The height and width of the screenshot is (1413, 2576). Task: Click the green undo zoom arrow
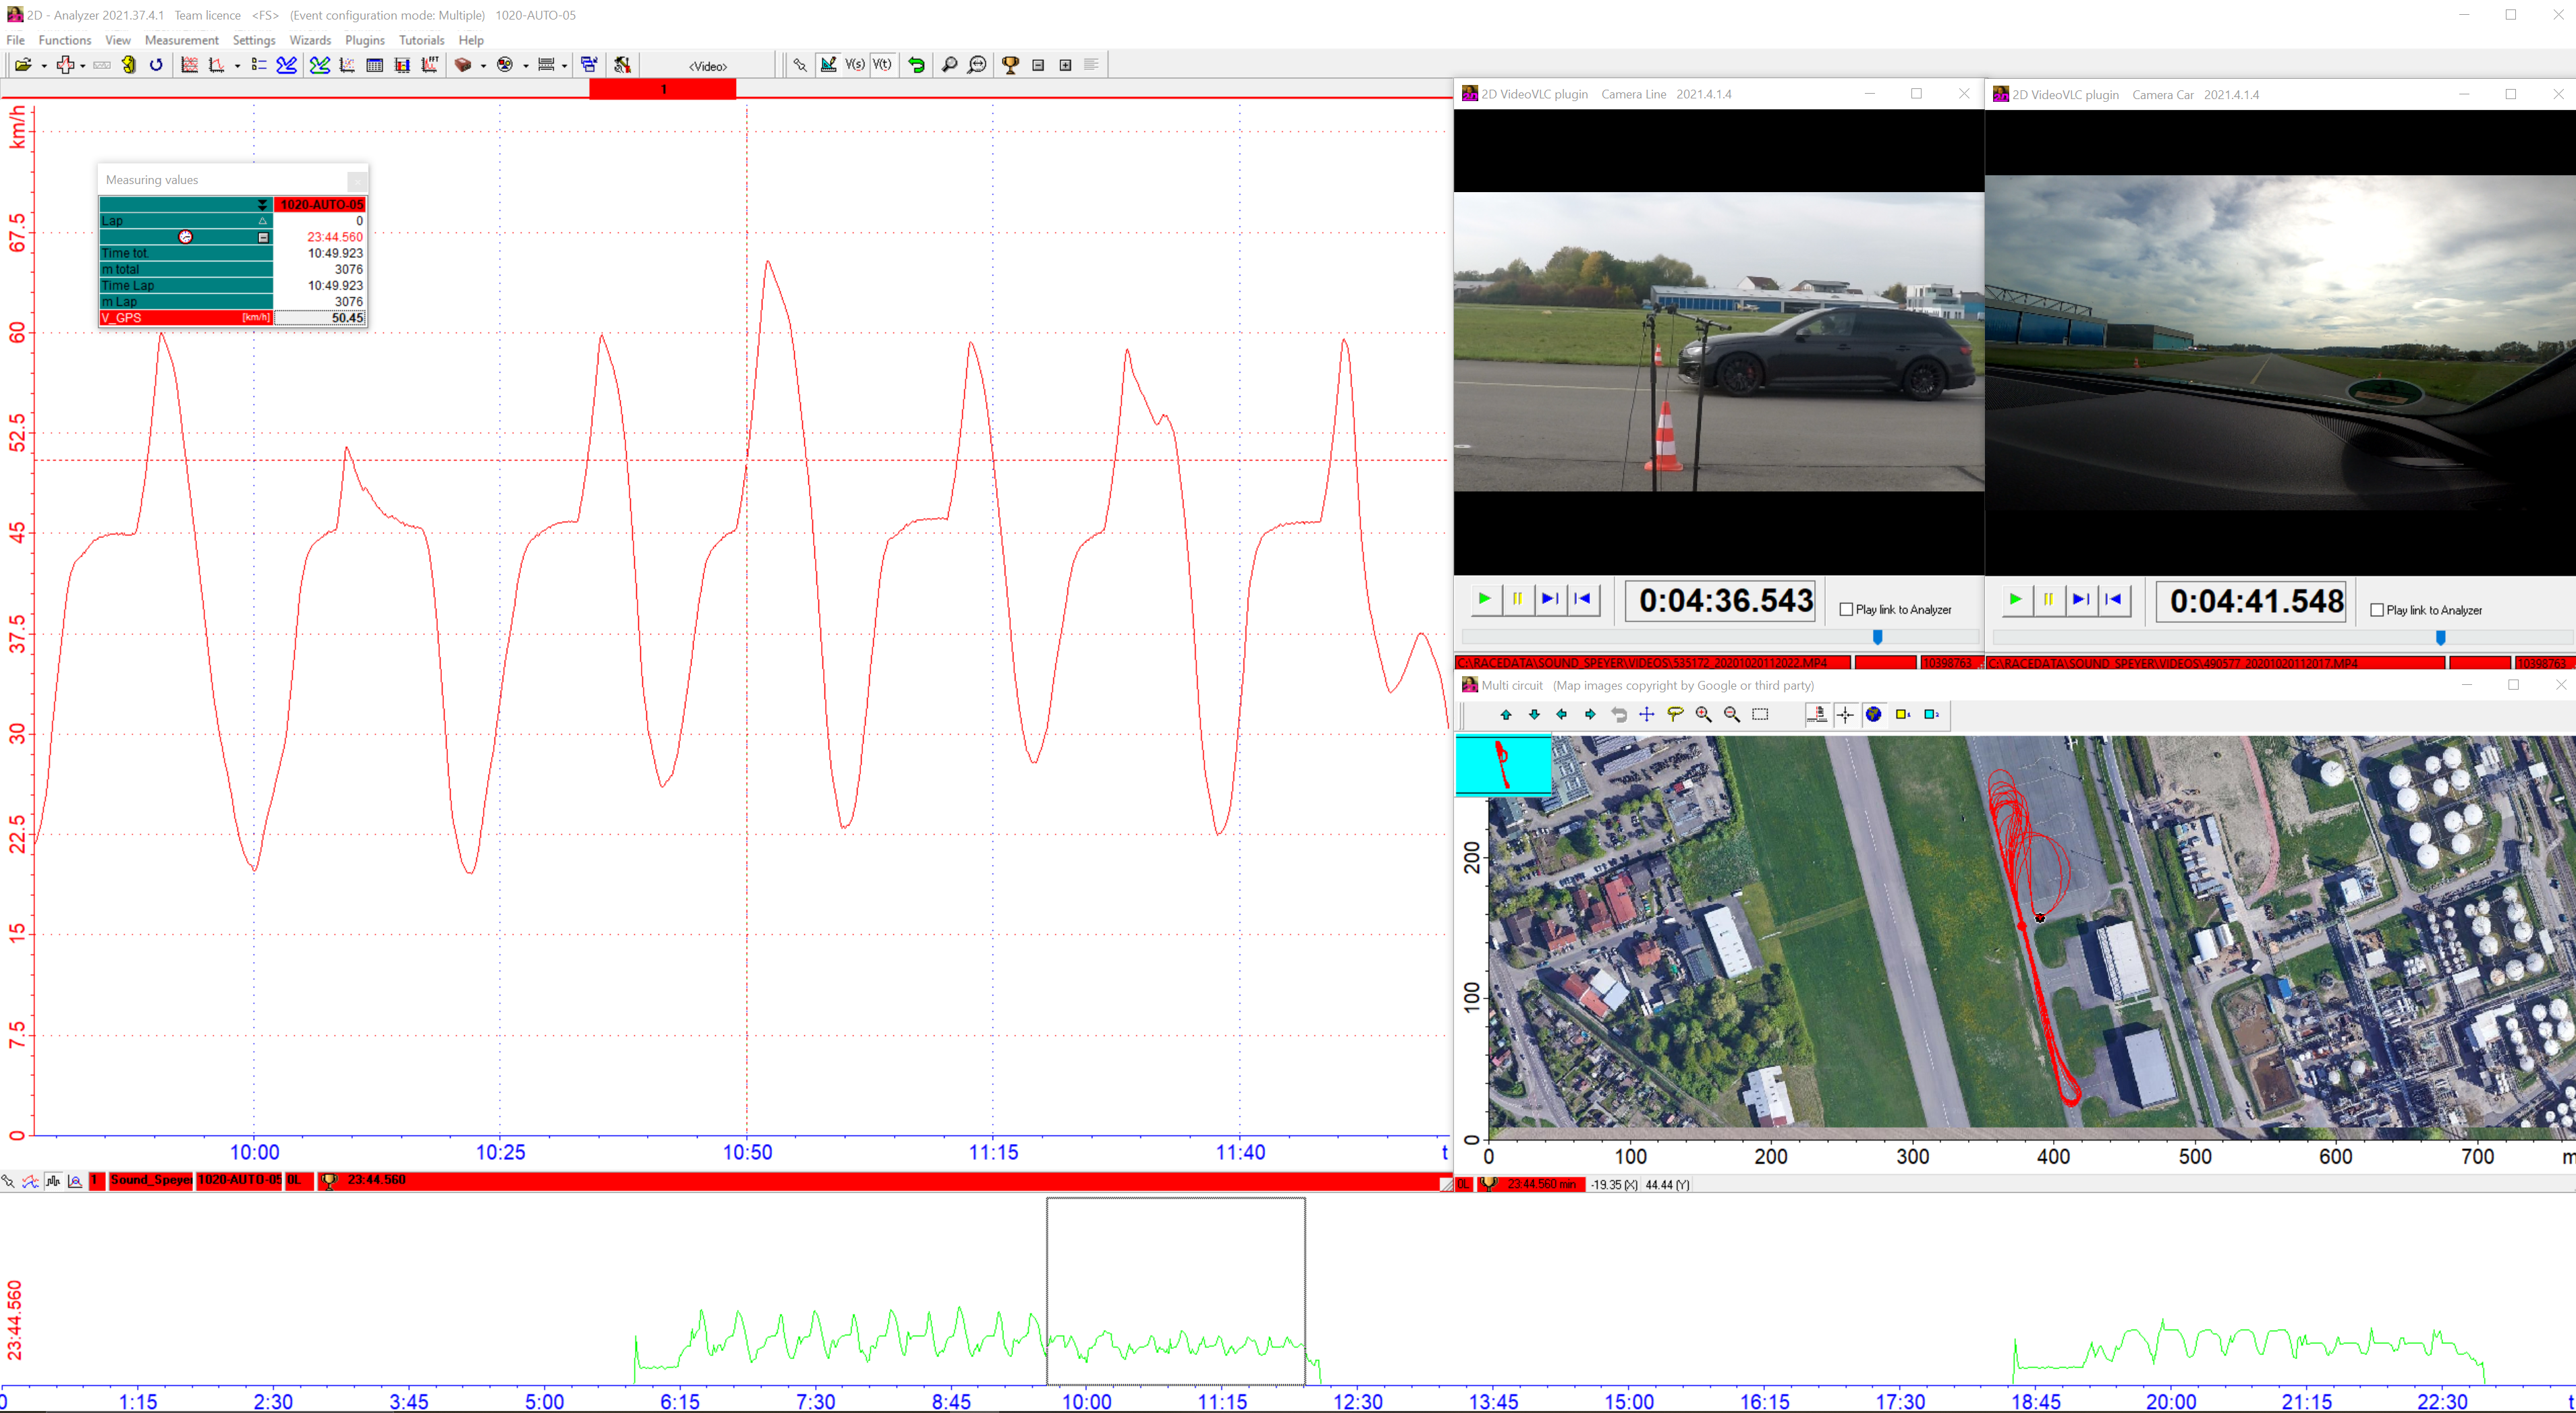click(916, 65)
